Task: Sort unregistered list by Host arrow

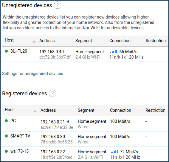Action: pos(34,42)
